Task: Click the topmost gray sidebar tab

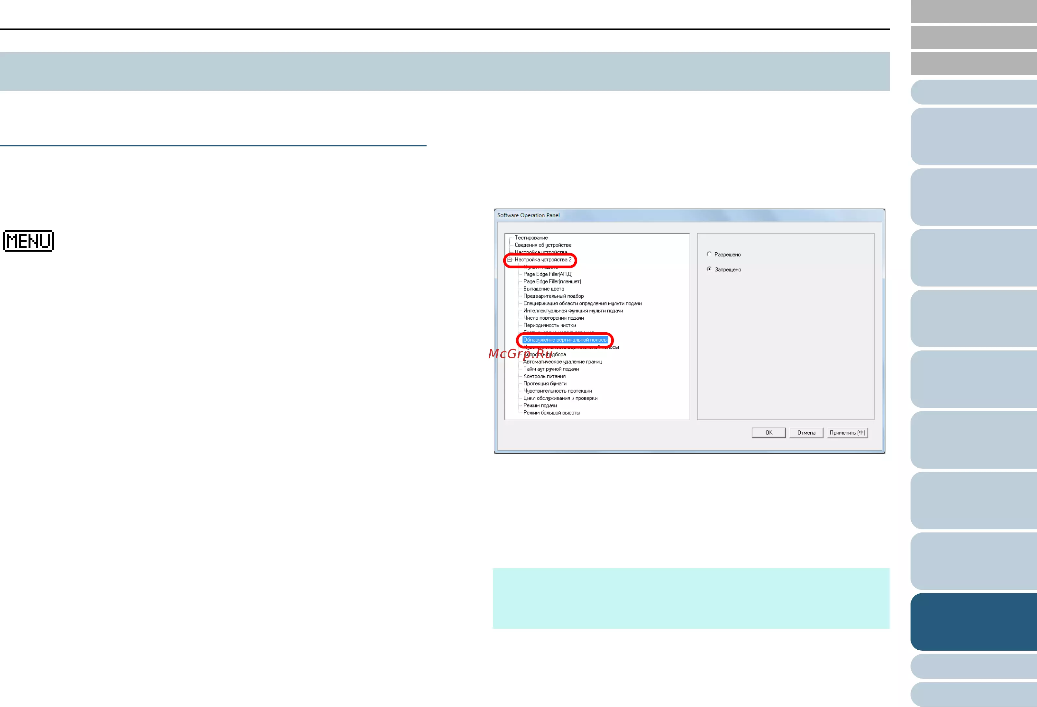Action: coord(973,11)
